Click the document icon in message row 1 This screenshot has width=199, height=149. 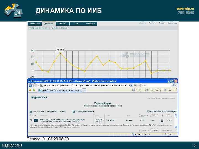pyautogui.click(x=162, y=120)
